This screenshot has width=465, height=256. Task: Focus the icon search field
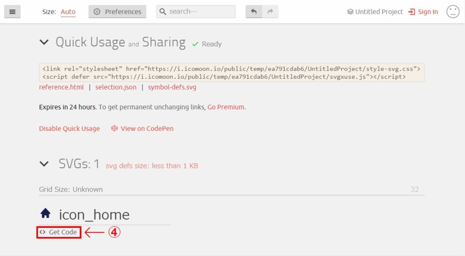(x=196, y=11)
